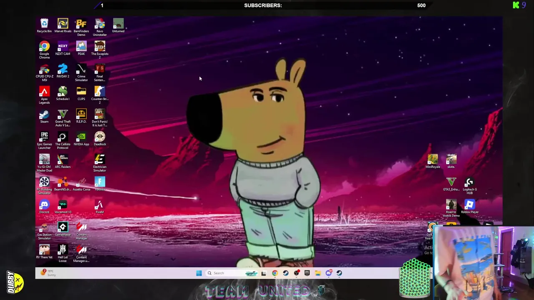Screen dimensions: 534x300
Task: Launch the PAYDAY 2 shortcut
Action: coord(63,71)
